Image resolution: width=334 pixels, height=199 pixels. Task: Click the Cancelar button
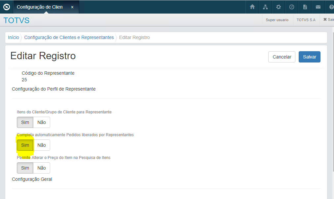coord(282,57)
